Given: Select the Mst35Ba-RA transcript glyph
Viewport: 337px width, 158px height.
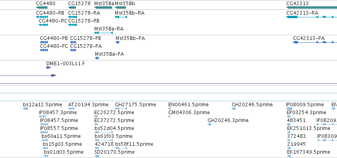Looking at the screenshot, I should [104, 33].
